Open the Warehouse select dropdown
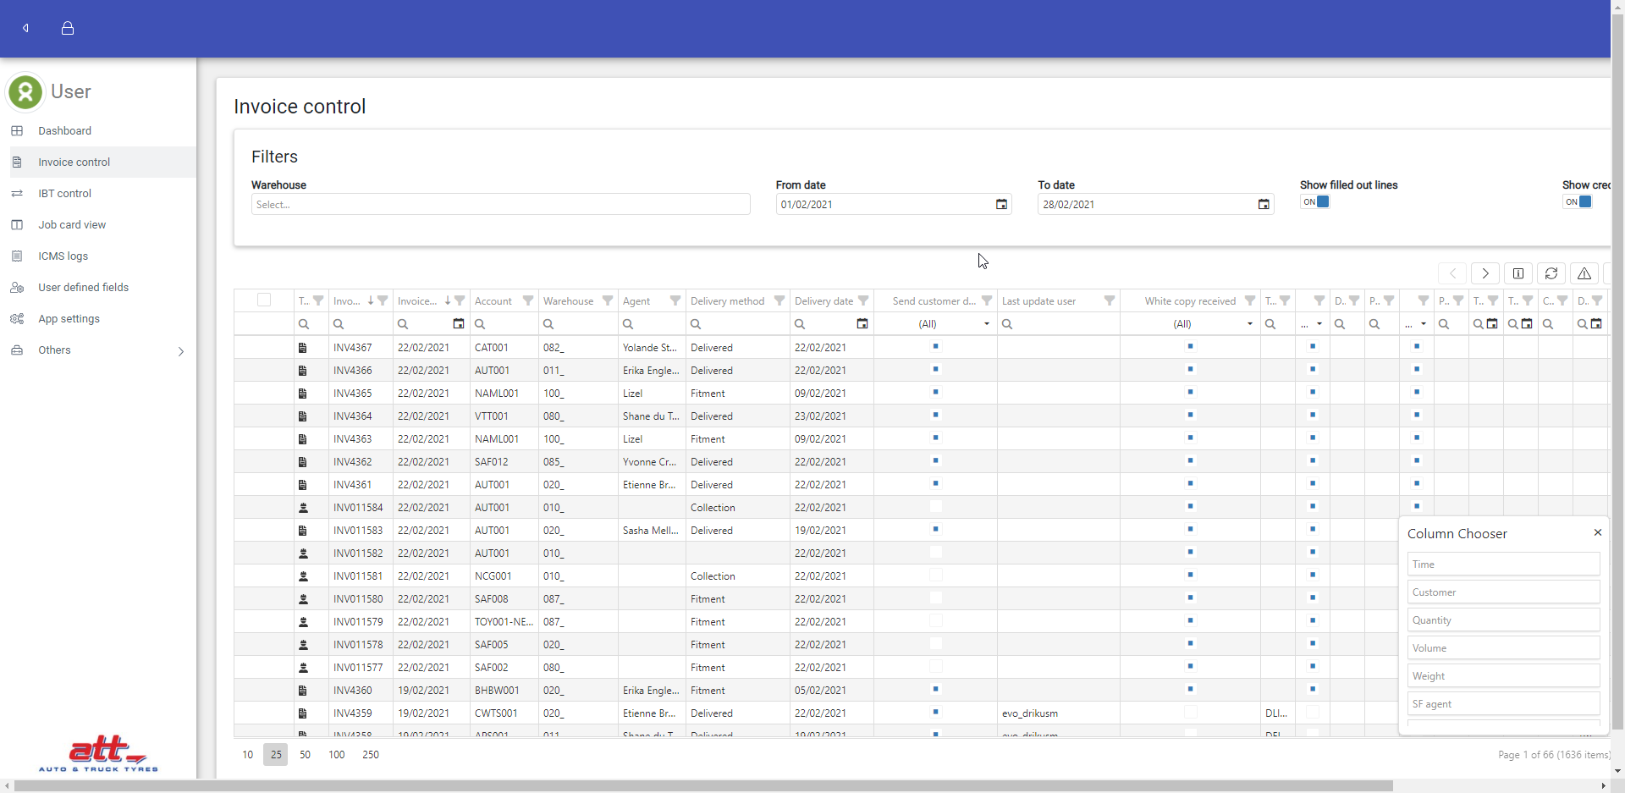Viewport: 1625px width, 793px height. (500, 205)
